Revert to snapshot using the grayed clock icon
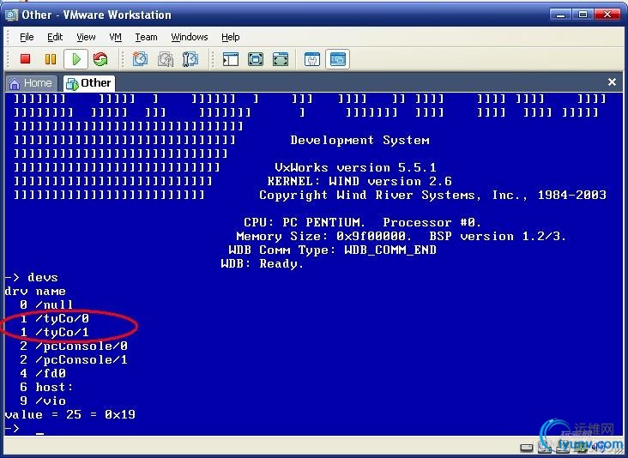 [165, 59]
